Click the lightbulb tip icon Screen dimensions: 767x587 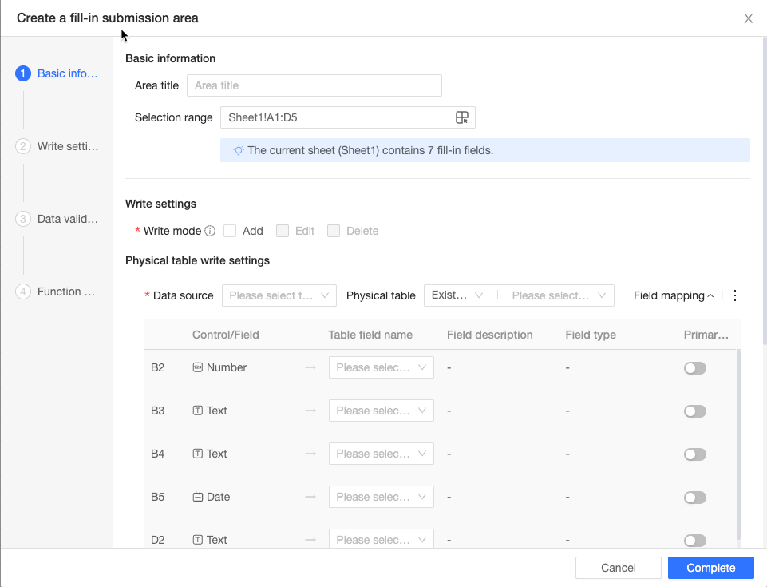238,150
